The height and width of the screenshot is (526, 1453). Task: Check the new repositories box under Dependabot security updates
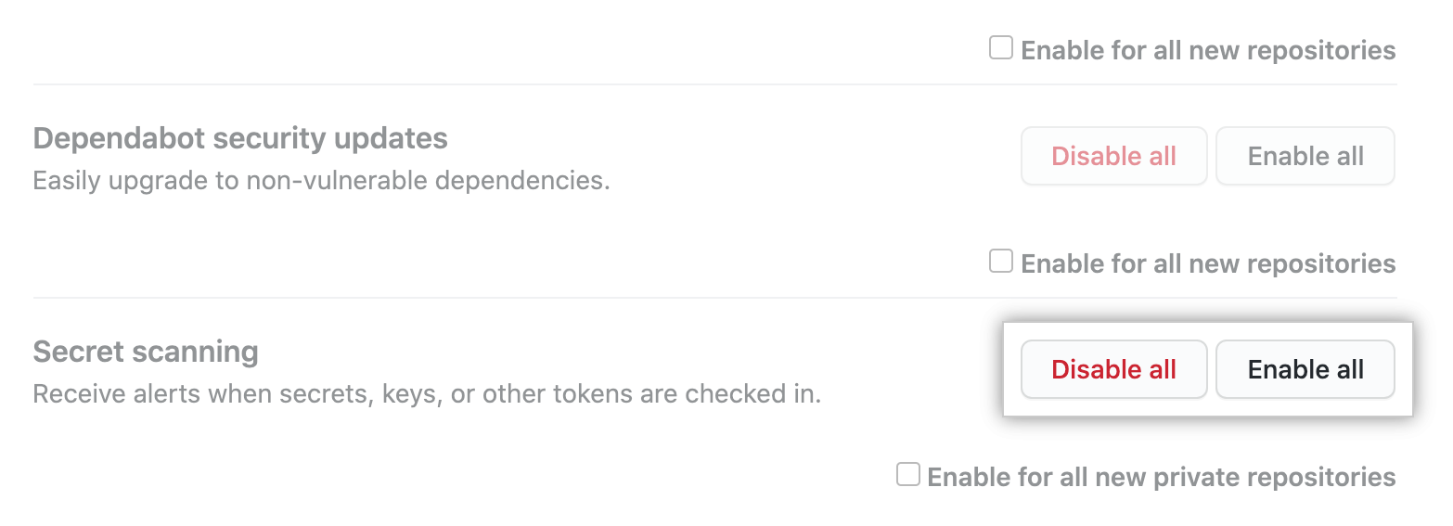coord(1000,262)
